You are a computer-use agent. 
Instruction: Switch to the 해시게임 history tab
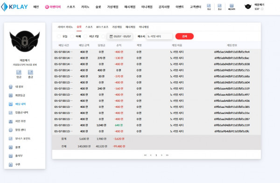click(x=130, y=27)
